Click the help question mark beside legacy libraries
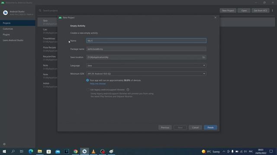 128,90
